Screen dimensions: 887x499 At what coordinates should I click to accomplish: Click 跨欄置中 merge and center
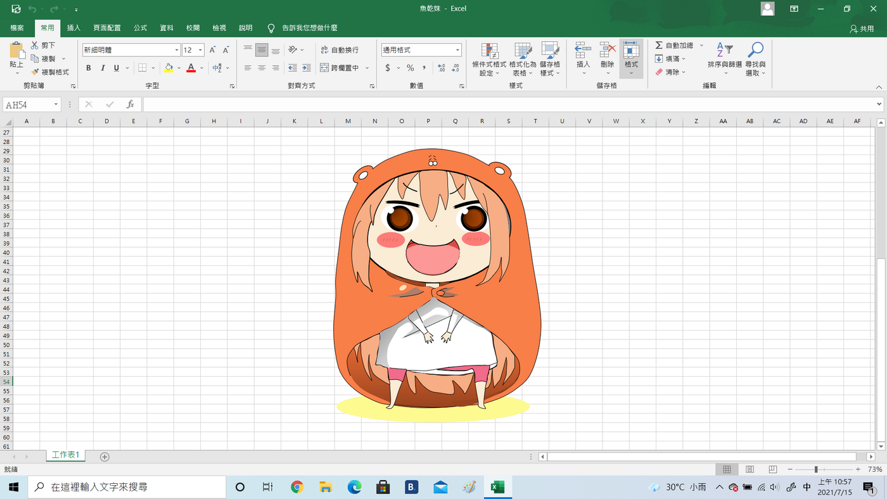point(340,68)
